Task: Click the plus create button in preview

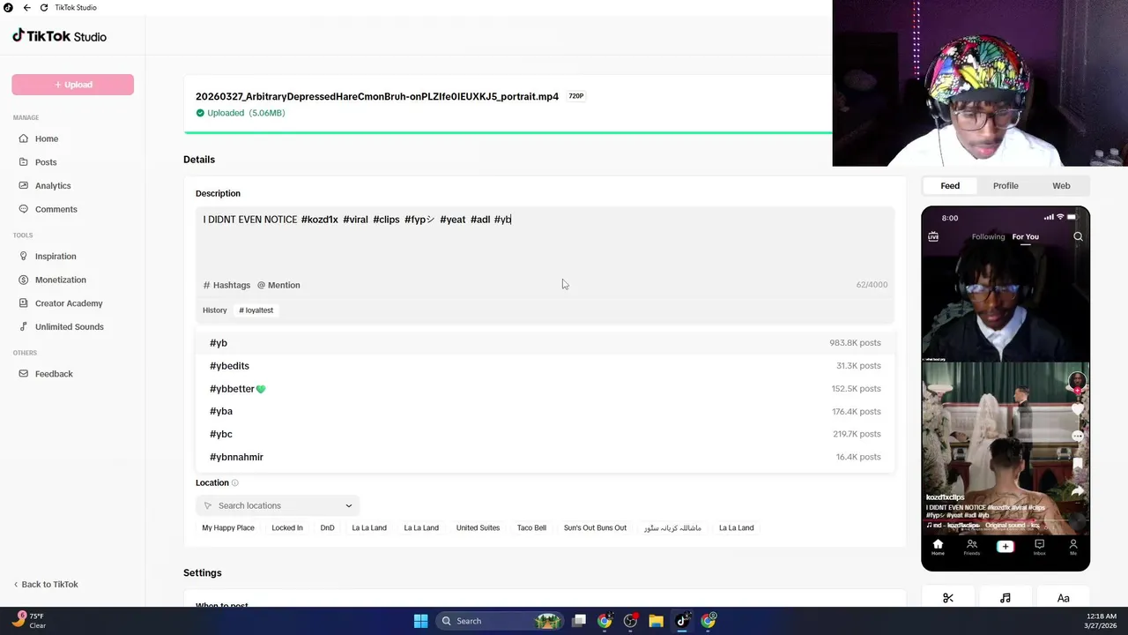Action: [x=1006, y=547]
